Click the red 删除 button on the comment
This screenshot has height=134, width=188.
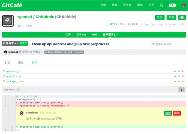click(177, 113)
